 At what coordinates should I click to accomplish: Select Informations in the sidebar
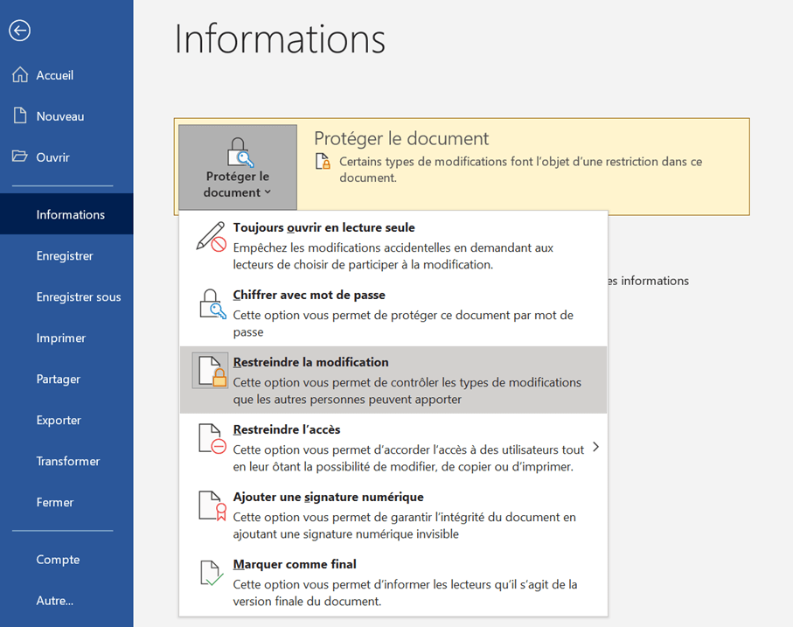pyautogui.click(x=66, y=214)
